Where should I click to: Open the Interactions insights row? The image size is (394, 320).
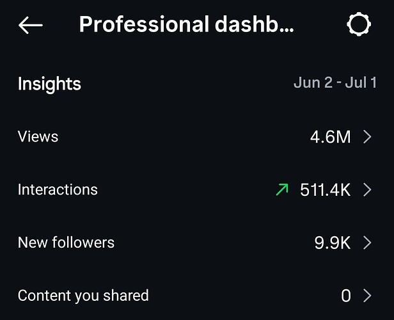tap(197, 190)
